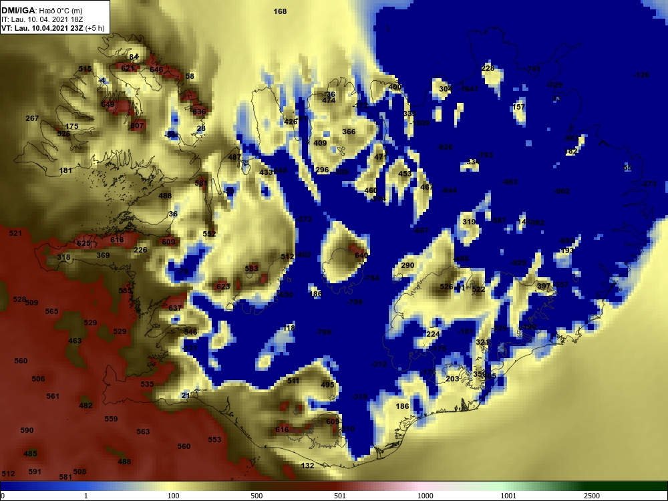Click the map value '553'
This screenshot has height=501, width=668.
(x=214, y=440)
